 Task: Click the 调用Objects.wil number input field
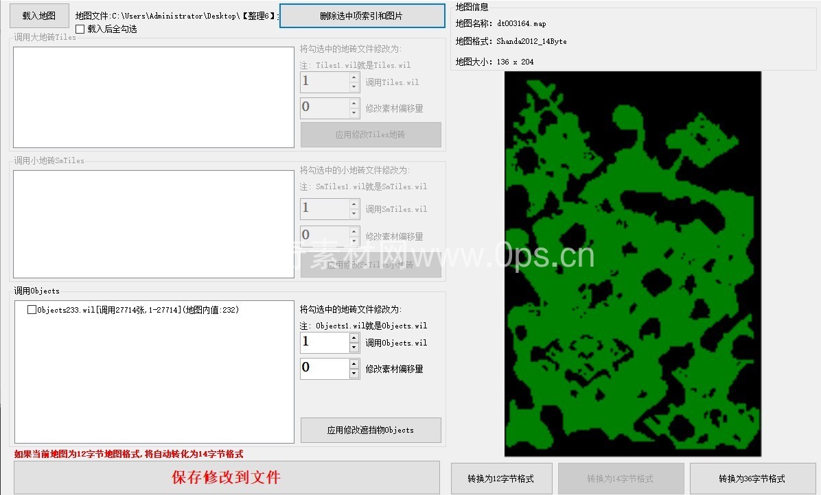point(324,342)
